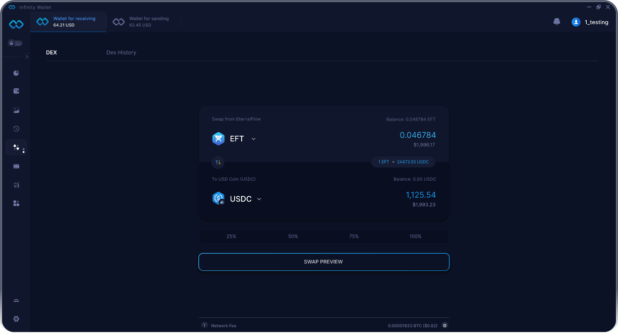
Task: Swap token direction with arrows button
Action: coord(218,162)
